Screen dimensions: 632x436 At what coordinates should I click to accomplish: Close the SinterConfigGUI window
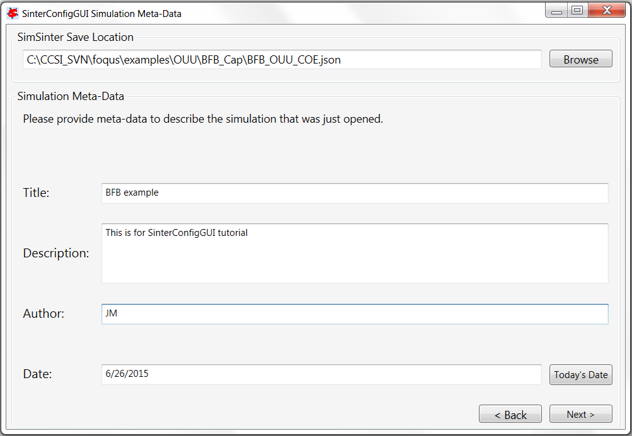[x=606, y=11]
